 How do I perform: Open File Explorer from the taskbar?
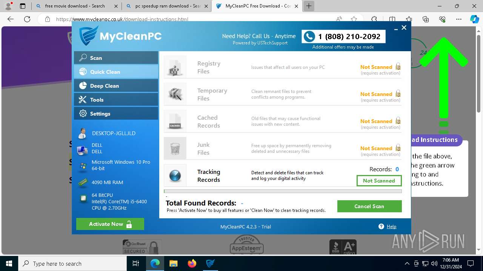coord(174,263)
